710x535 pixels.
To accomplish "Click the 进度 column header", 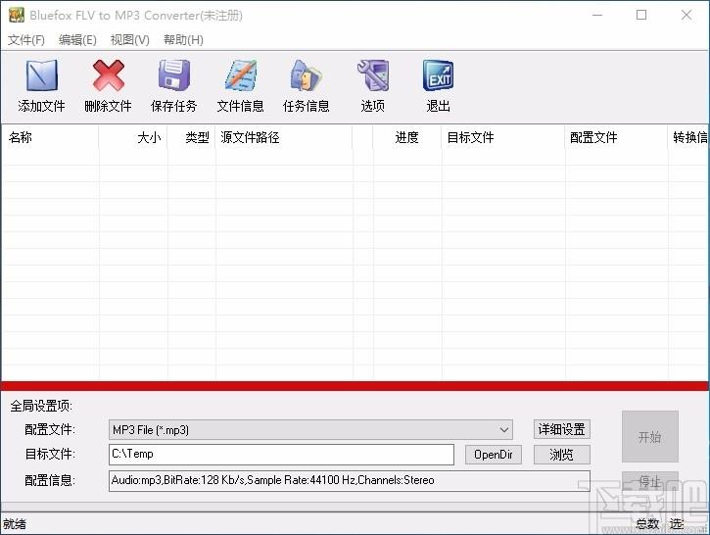I will (x=407, y=137).
